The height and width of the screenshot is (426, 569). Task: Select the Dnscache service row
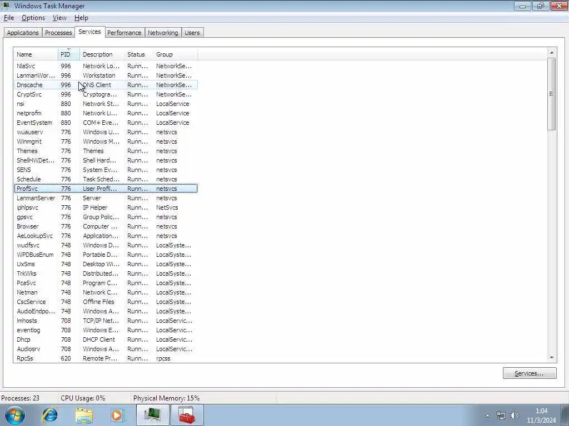[106, 85]
